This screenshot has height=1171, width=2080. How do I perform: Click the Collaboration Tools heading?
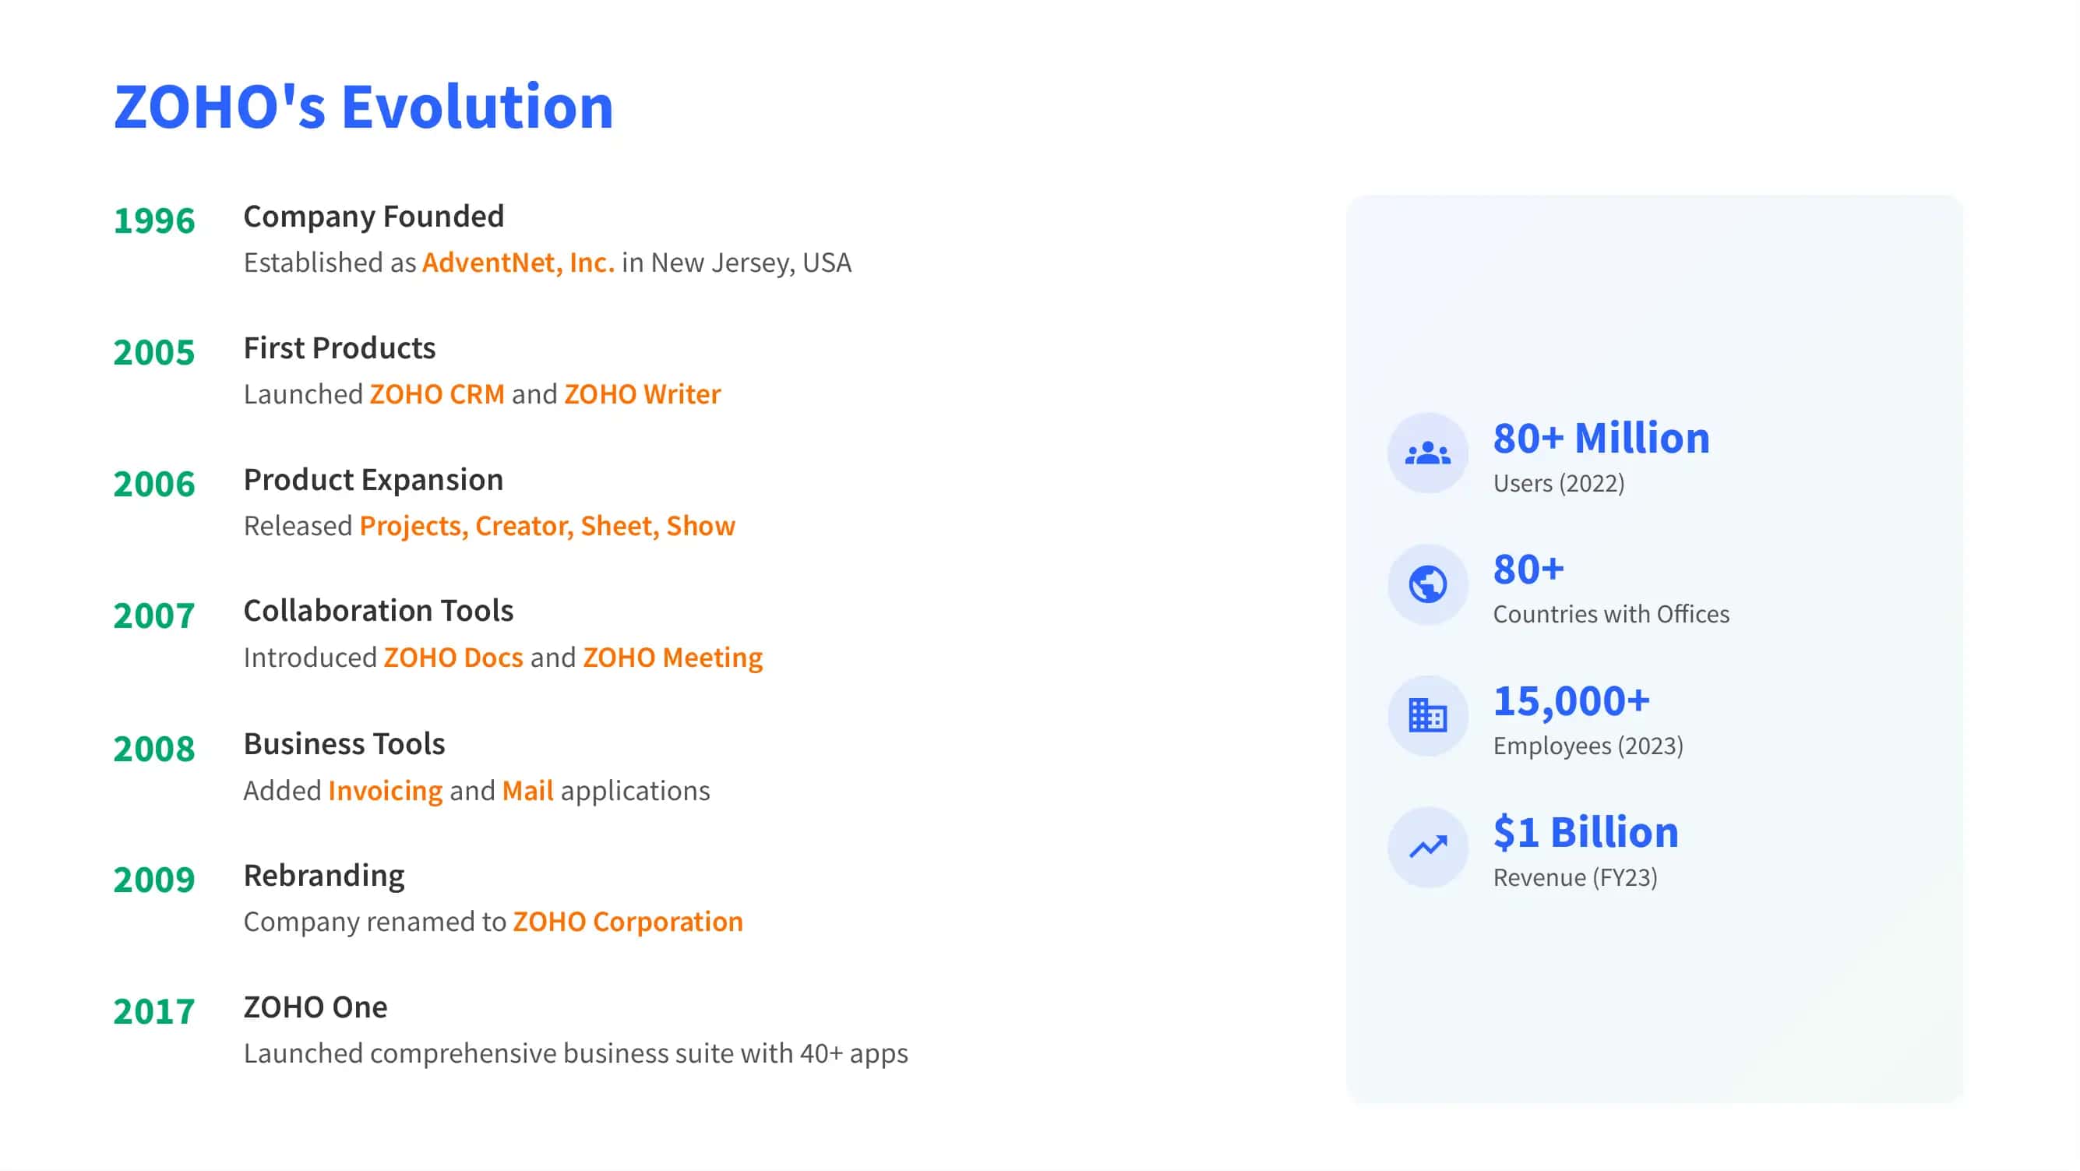tap(379, 611)
